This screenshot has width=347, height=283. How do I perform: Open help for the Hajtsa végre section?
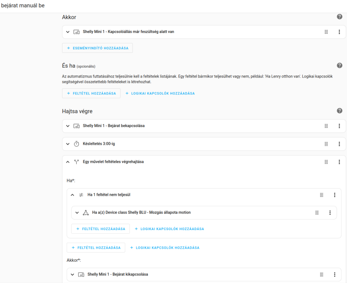(x=340, y=111)
